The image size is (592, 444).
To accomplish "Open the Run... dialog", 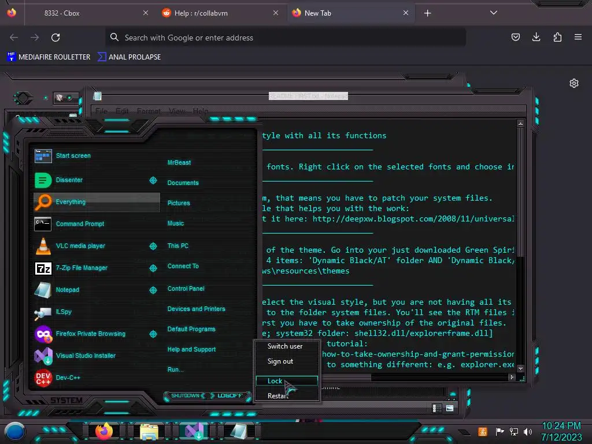I will pyautogui.click(x=175, y=369).
